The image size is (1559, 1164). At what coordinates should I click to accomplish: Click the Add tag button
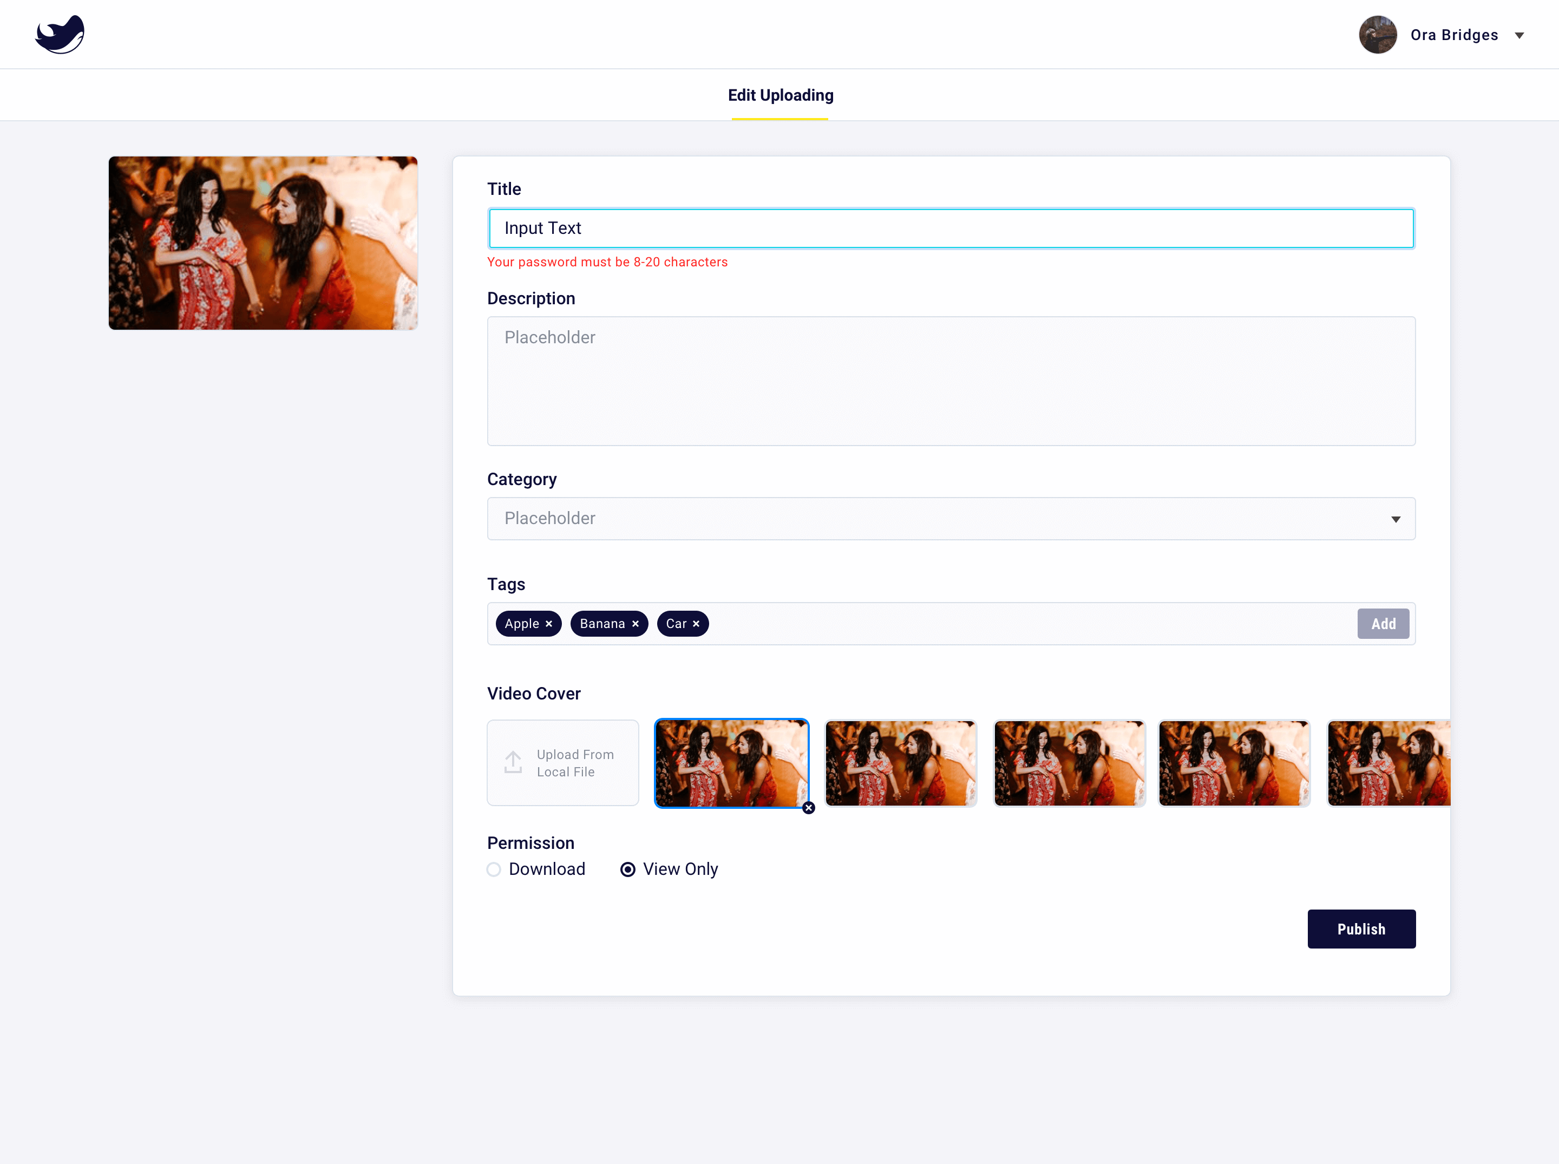(1383, 624)
